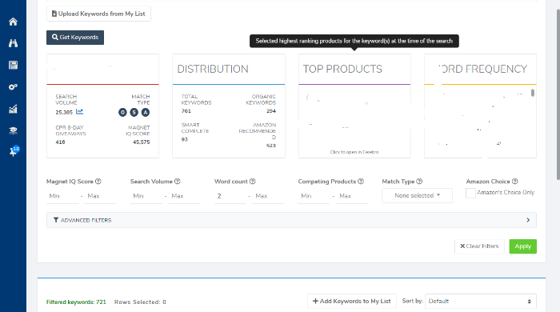The height and width of the screenshot is (312, 560).
Task: Click the Word count minimum input field
Action: pyautogui.click(x=230, y=196)
